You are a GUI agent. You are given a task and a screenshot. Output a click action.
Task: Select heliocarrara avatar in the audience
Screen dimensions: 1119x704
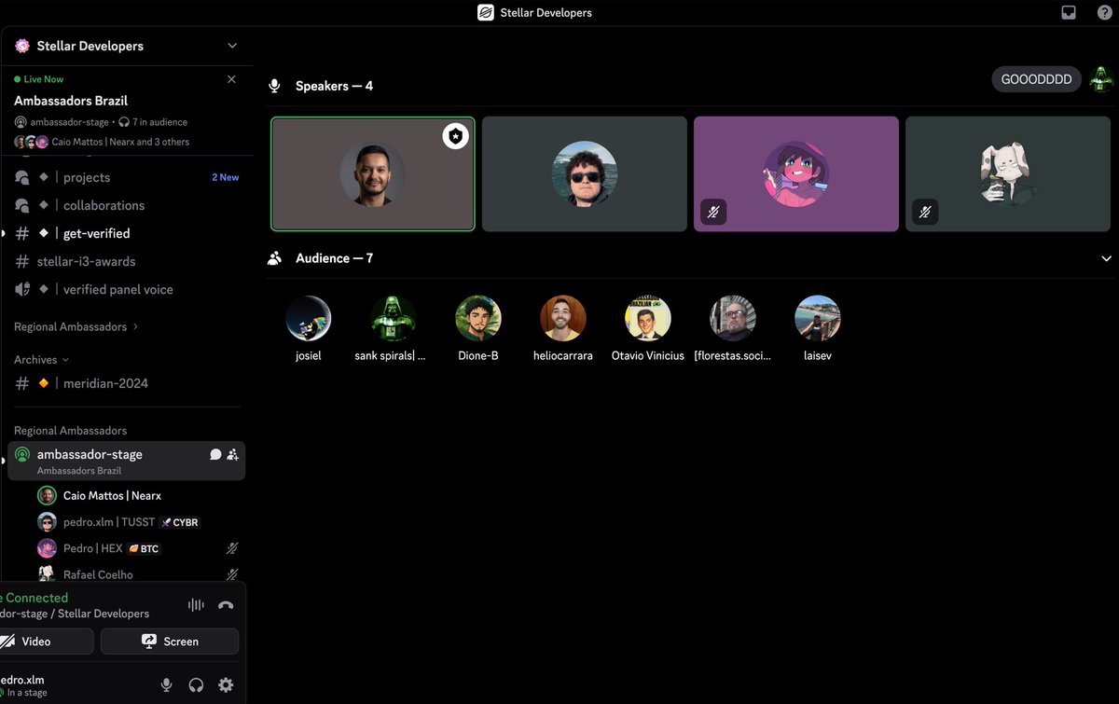point(563,319)
